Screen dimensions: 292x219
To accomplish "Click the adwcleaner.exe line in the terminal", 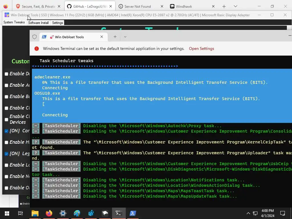I will click(x=52, y=77).
